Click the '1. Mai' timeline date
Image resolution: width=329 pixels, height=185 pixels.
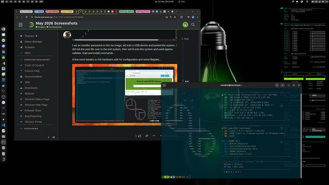pyautogui.click(x=185, y=39)
